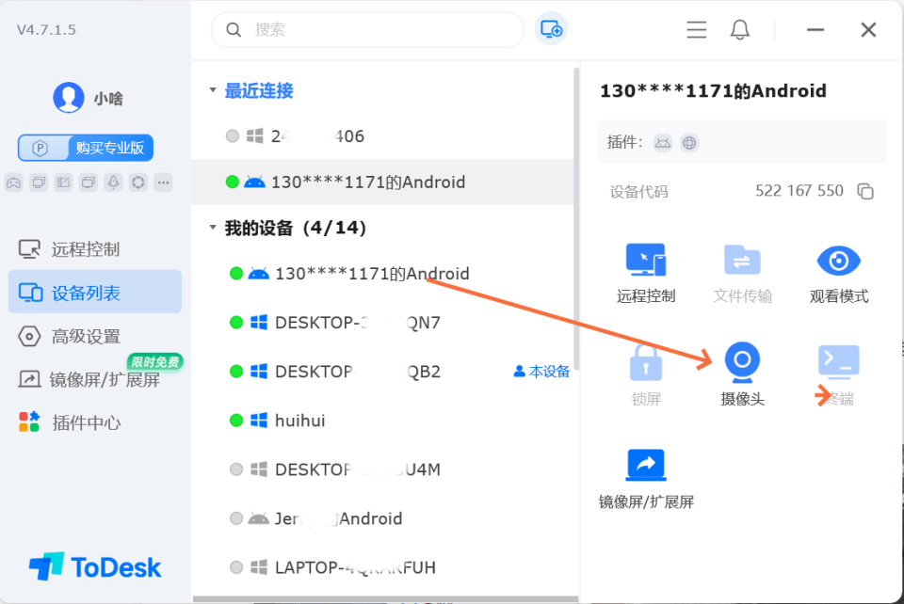Select the DESKTOP device ending QB2
904x604 pixels.
tap(383, 372)
